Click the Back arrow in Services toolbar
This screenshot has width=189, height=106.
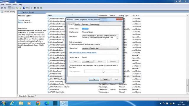tap(2, 8)
